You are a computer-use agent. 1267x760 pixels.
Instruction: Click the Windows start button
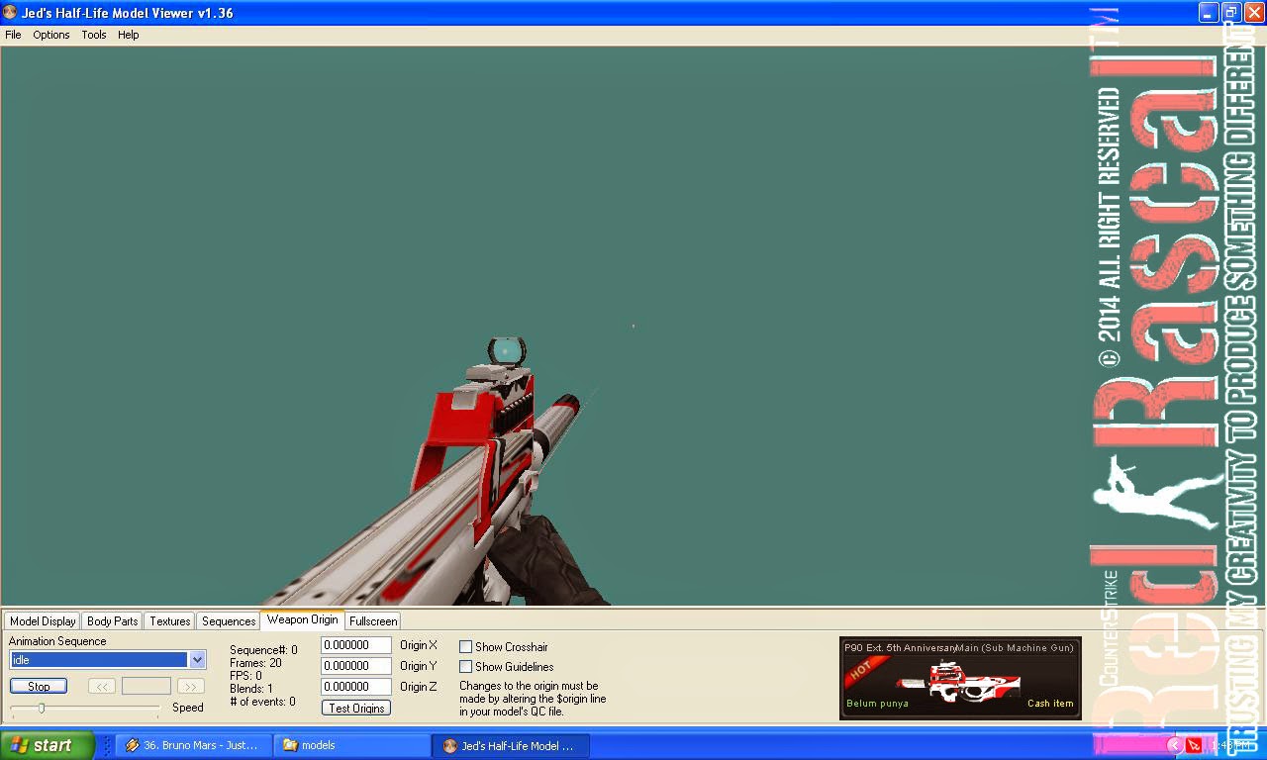pos(48,745)
